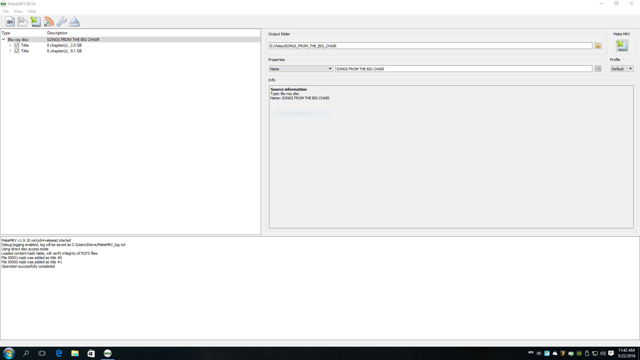The image size is (640, 360).
Task: Click the drive with green check tray icon
Action: tap(571, 353)
